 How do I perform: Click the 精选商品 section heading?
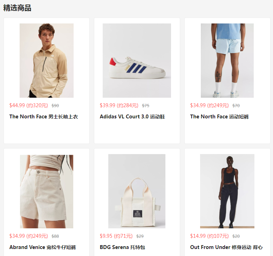click(17, 8)
